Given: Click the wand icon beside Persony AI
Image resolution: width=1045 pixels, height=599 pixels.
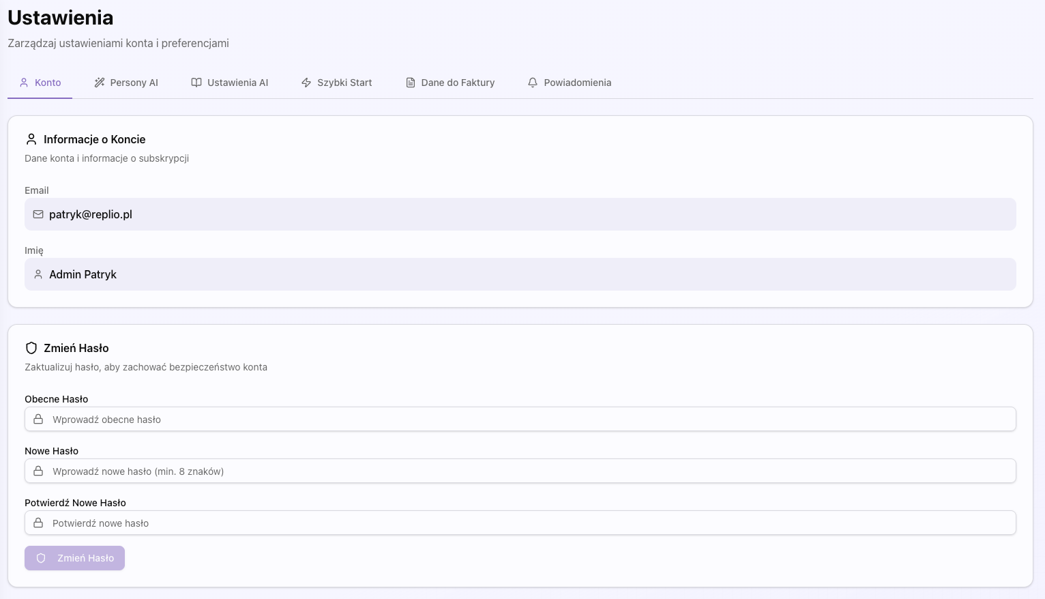Looking at the screenshot, I should 100,83.
